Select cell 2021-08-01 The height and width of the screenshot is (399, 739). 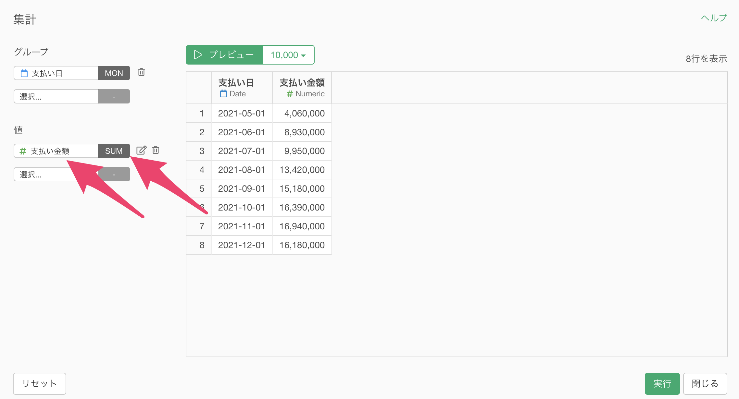coord(242,170)
